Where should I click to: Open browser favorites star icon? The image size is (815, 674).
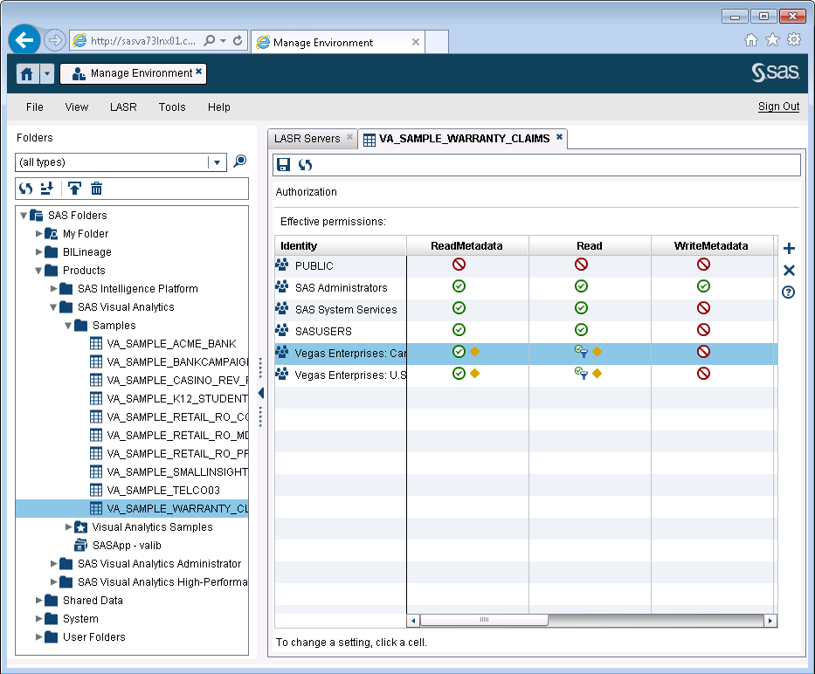pos(772,39)
